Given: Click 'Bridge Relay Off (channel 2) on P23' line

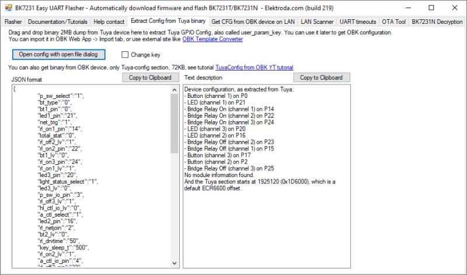Looking at the screenshot, I should point(229,142).
